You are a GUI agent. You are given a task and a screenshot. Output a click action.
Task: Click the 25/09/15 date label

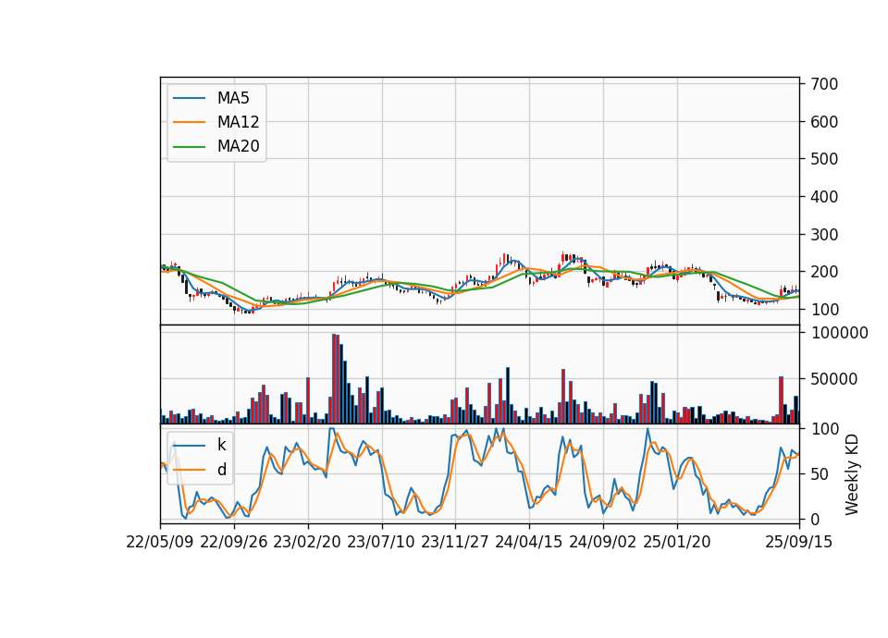799,542
